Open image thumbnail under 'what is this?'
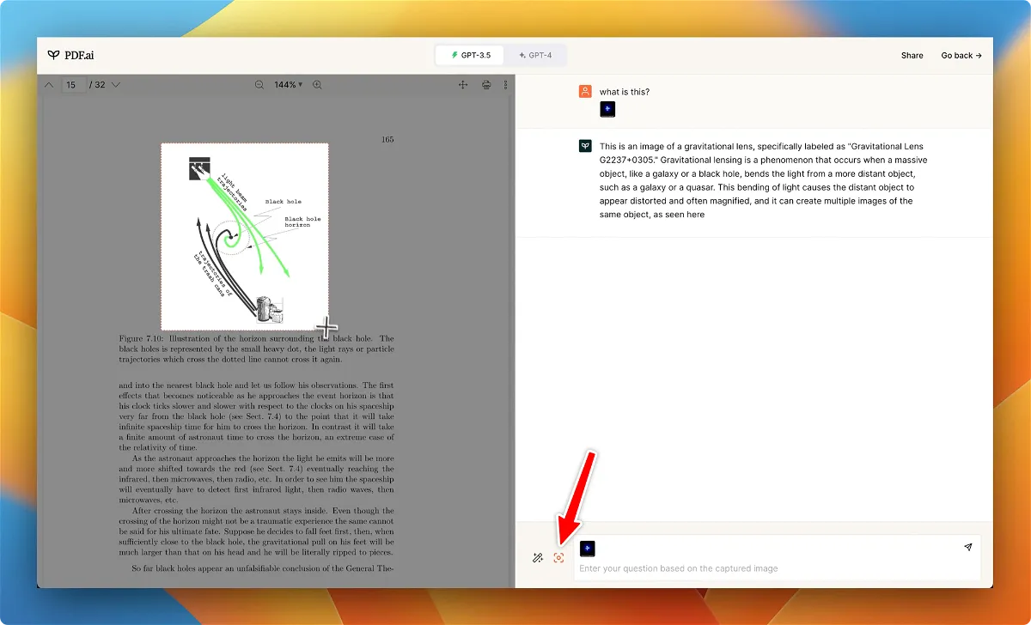Screen dimensions: 1031x625 coord(607,109)
